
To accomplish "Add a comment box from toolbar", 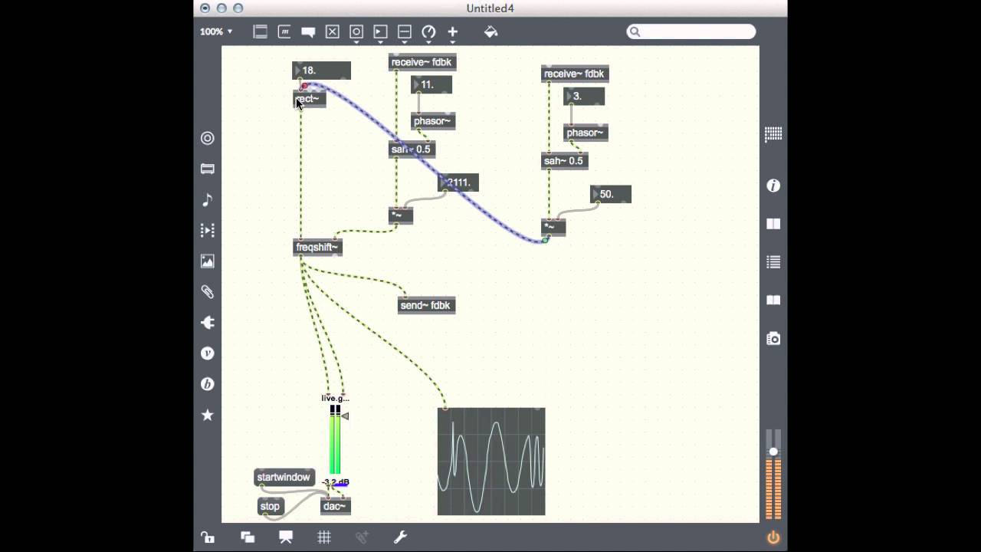I will click(308, 31).
